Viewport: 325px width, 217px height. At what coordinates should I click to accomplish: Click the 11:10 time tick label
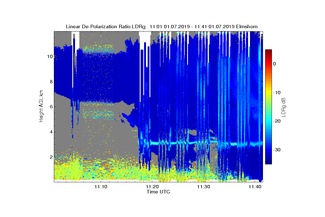(101, 187)
